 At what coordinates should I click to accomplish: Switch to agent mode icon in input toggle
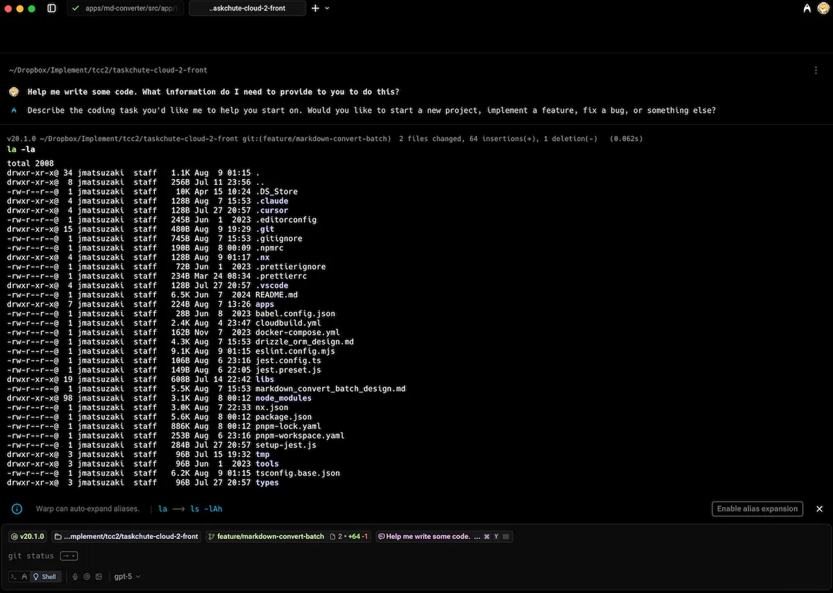coord(25,576)
